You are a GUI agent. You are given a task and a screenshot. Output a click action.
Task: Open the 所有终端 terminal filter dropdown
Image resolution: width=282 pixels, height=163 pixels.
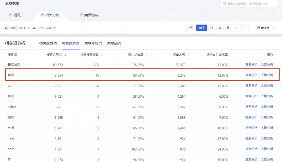[x=264, y=28]
